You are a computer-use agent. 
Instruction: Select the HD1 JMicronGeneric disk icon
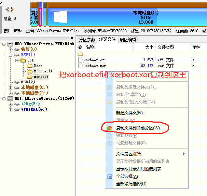[x=10, y=98]
